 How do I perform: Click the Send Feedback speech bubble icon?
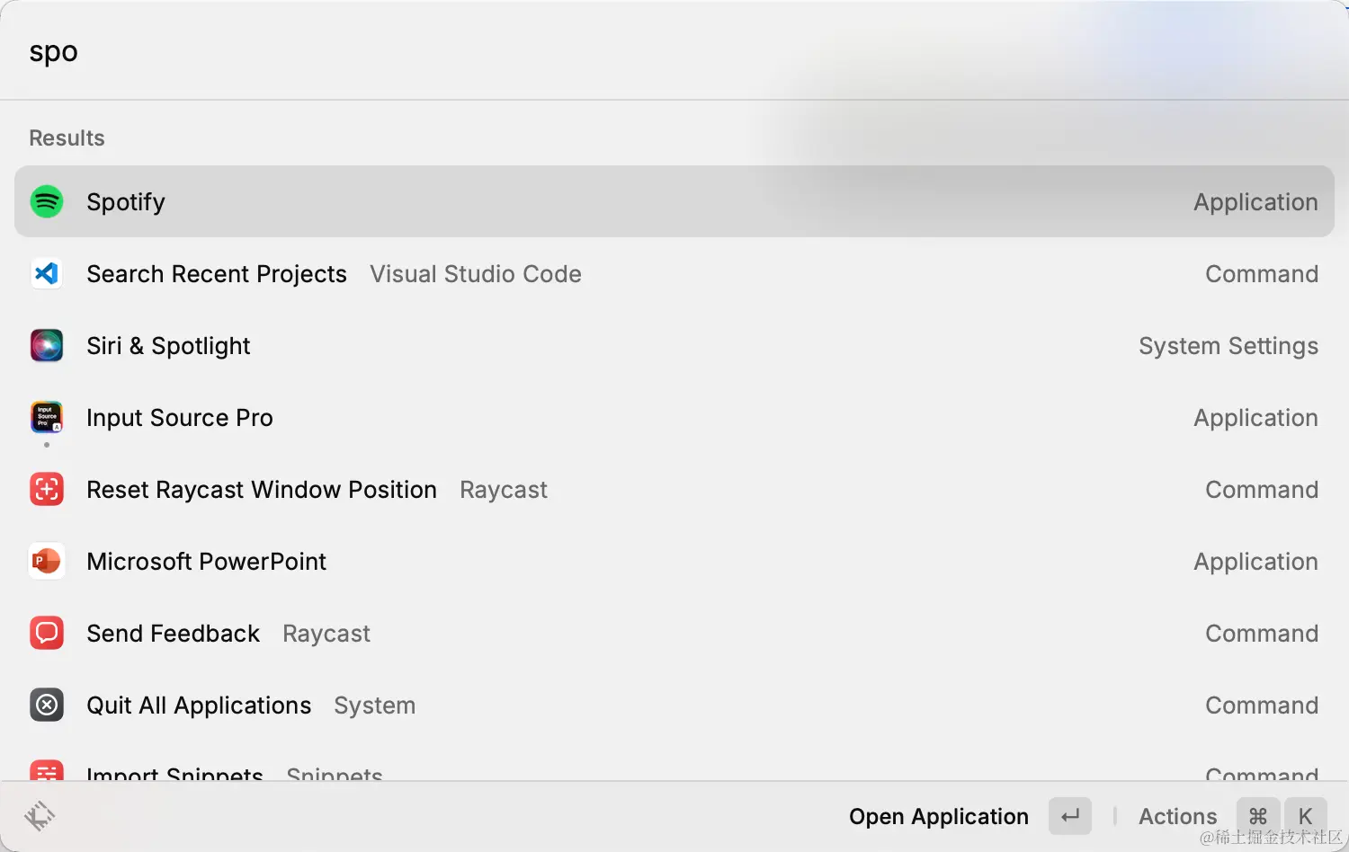click(x=47, y=633)
